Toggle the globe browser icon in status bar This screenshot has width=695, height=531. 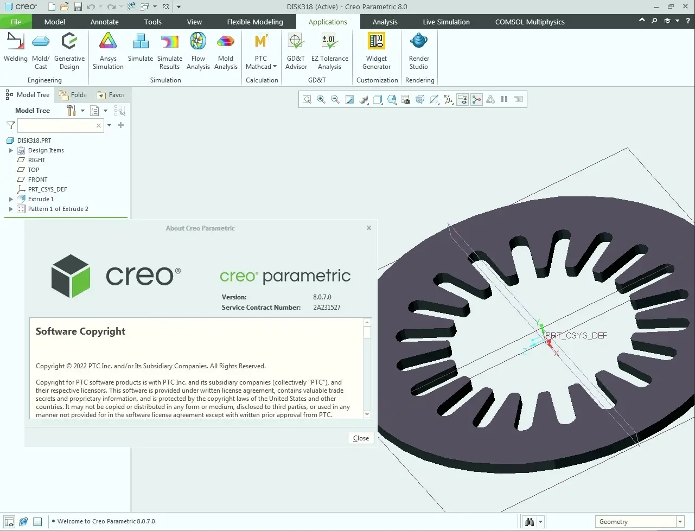tap(23, 522)
